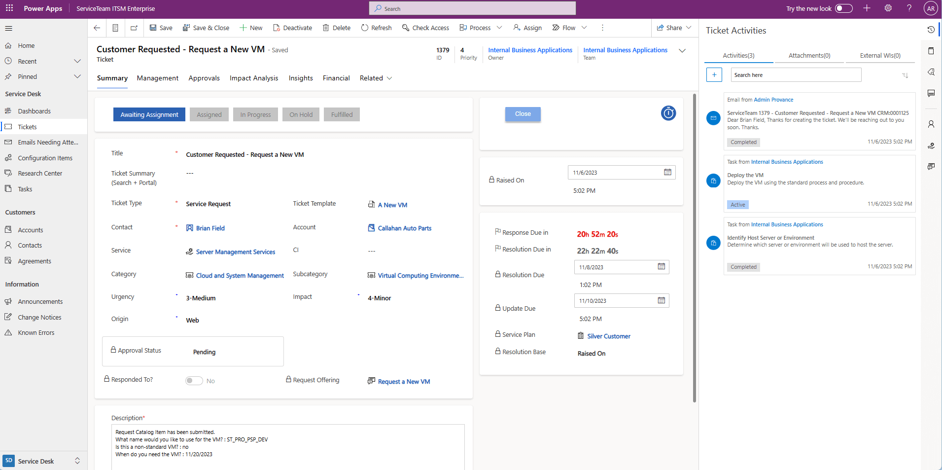Open the posts panel via comment icon

(932, 93)
